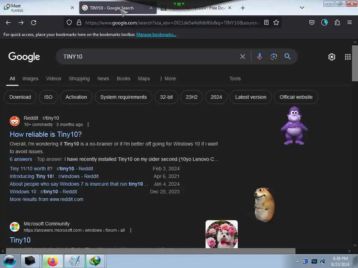Apply Download filter chip
The image size is (358, 268).
pyautogui.click(x=20, y=97)
